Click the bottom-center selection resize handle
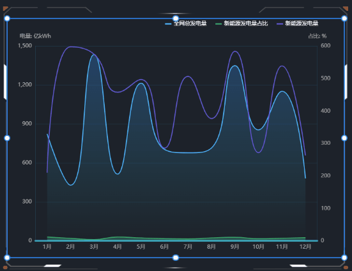The width and height of the screenshot is (352, 271). pyautogui.click(x=176, y=258)
